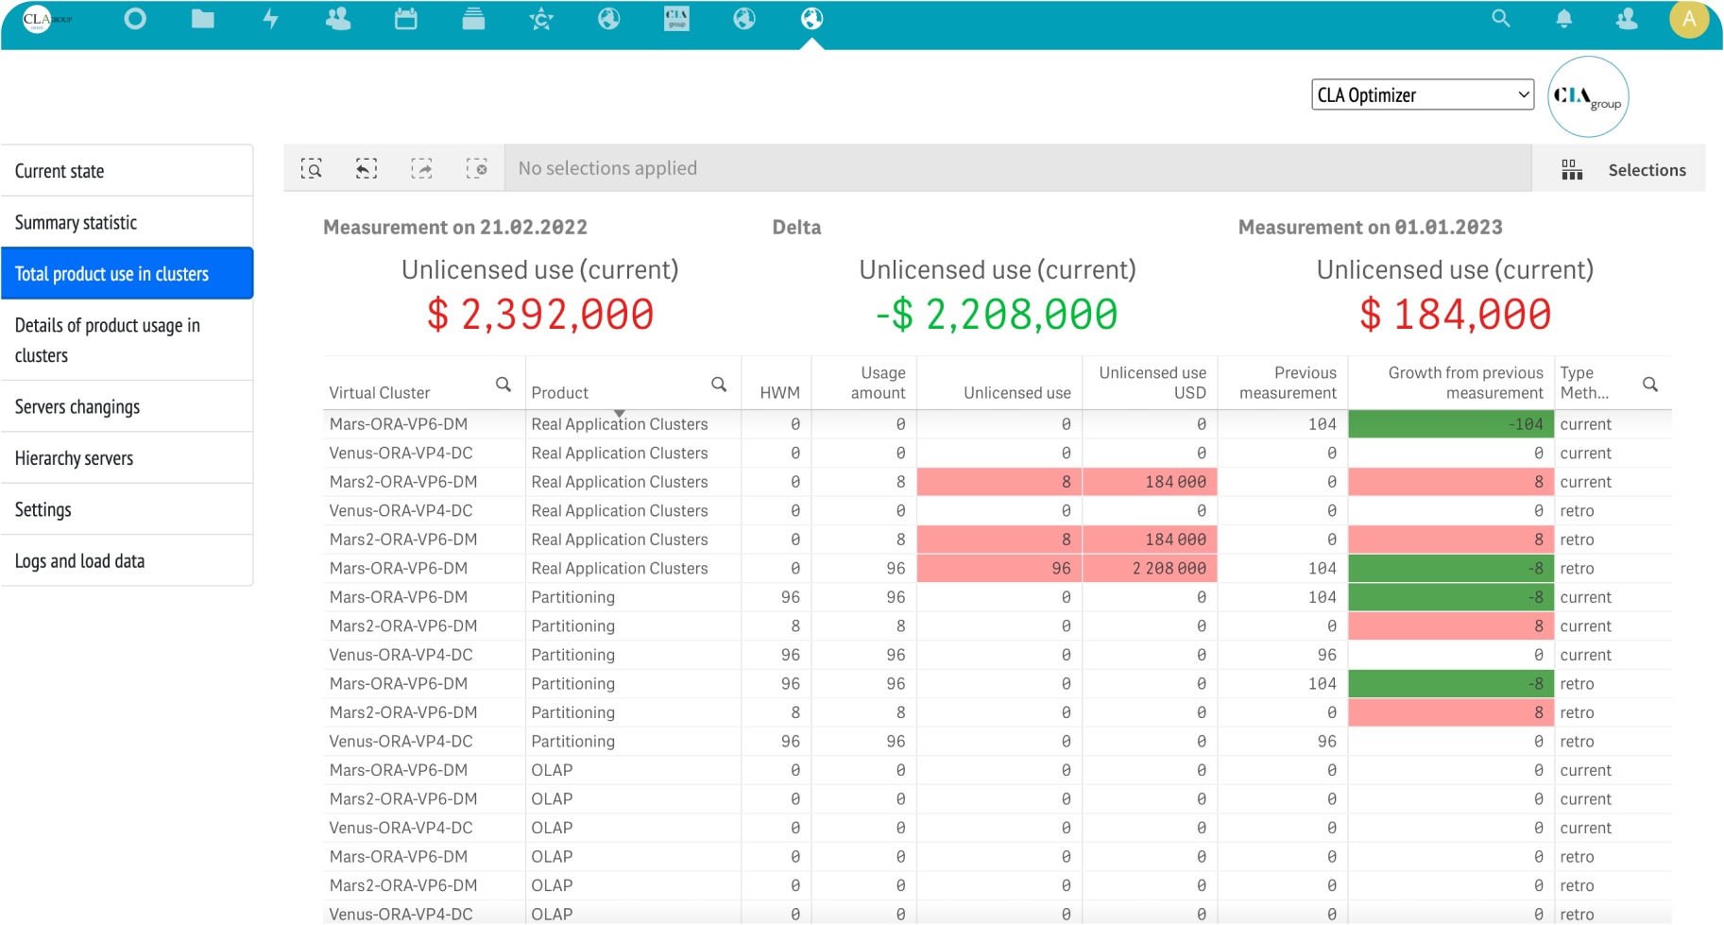Open search for the Product column
The image size is (1724, 925).
pos(719,385)
